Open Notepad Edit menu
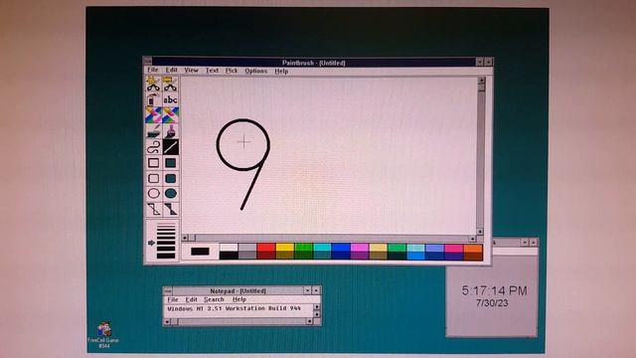 [x=191, y=299]
